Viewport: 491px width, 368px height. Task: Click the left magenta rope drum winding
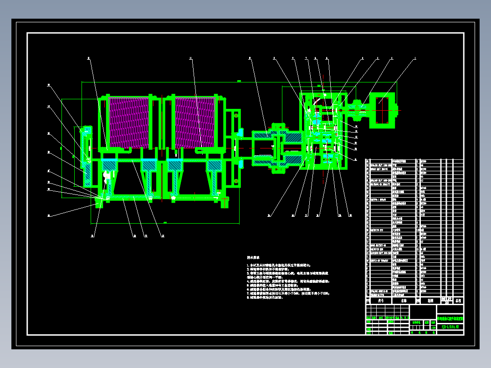pos(129,123)
